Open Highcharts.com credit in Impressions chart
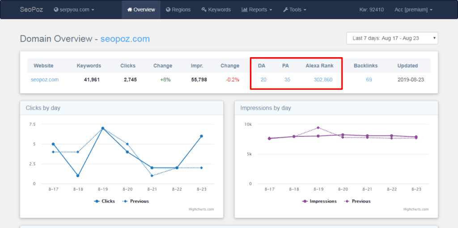This screenshot has height=228, width=458. [x=416, y=209]
